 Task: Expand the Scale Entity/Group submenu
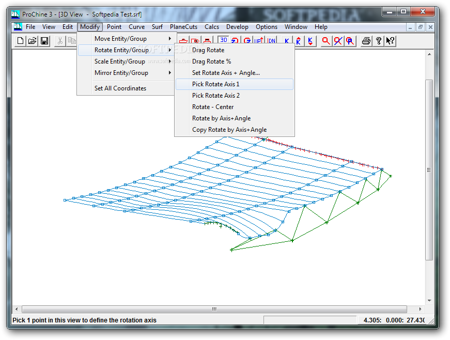point(126,61)
